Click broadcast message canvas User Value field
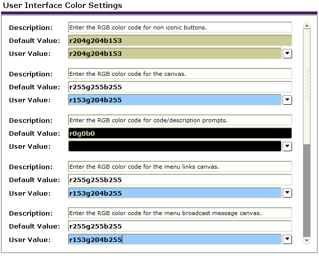This screenshot has height=256, width=319. (175, 240)
